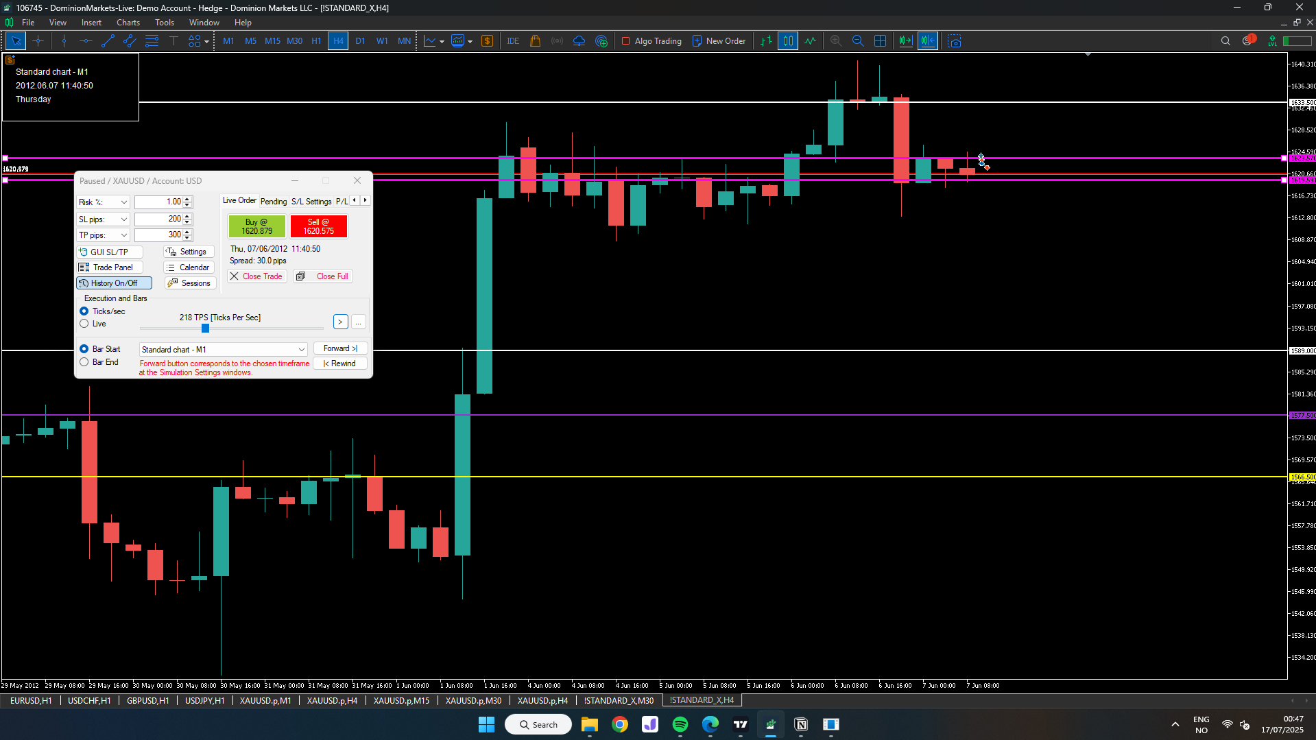Image resolution: width=1316 pixels, height=740 pixels.
Task: Open the TP pips dropdown
Action: [x=103, y=235]
